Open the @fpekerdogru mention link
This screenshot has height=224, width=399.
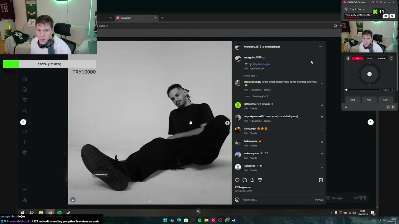click(x=261, y=64)
